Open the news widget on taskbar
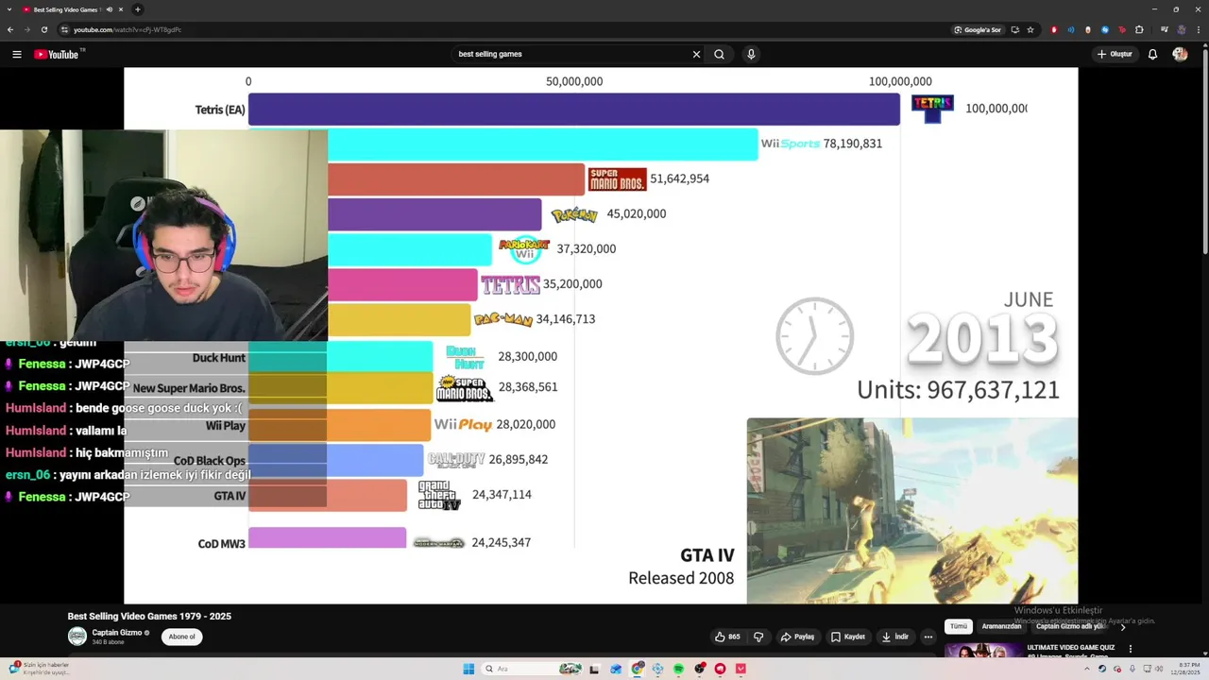Viewport: 1209px width, 680px height. pyautogui.click(x=38, y=669)
